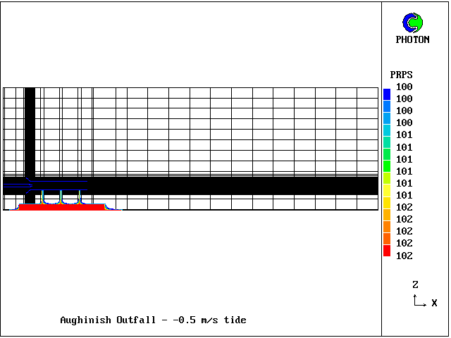The image size is (451, 338).
Task: Click the top '100' legend value
Action: click(404, 87)
